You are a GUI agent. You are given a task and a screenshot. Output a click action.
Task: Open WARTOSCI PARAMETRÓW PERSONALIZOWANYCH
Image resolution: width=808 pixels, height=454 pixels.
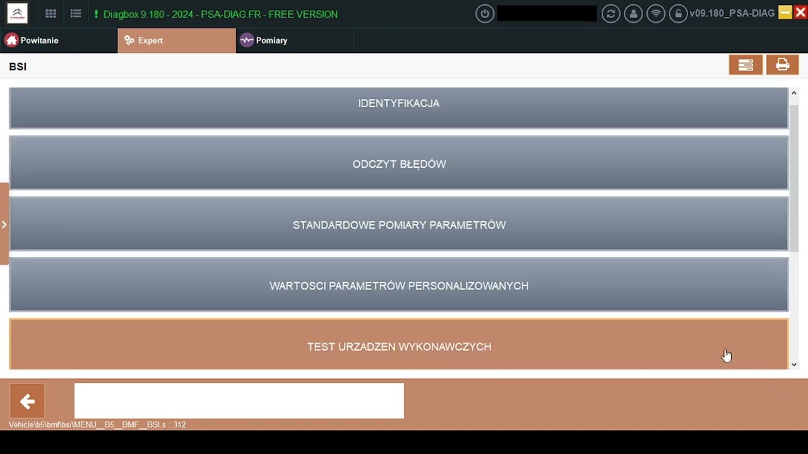coord(398,284)
